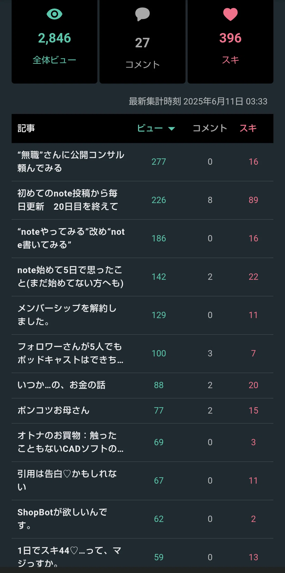Open the 2,846 全体ビュー summary card
The width and height of the screenshot is (285, 573).
point(54,42)
